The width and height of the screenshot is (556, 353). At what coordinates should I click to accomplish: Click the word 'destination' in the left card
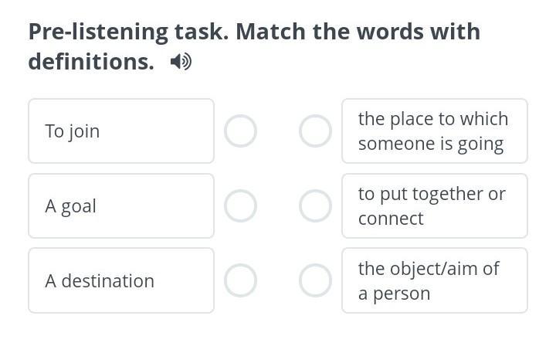click(x=107, y=281)
